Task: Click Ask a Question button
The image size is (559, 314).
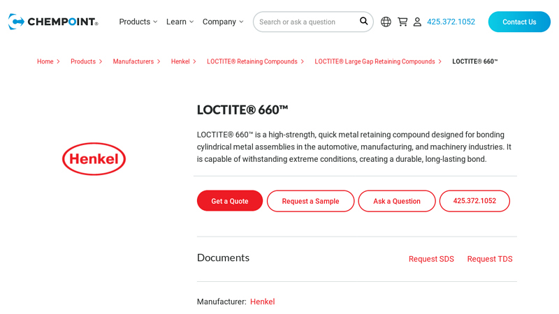Action: coord(397,201)
